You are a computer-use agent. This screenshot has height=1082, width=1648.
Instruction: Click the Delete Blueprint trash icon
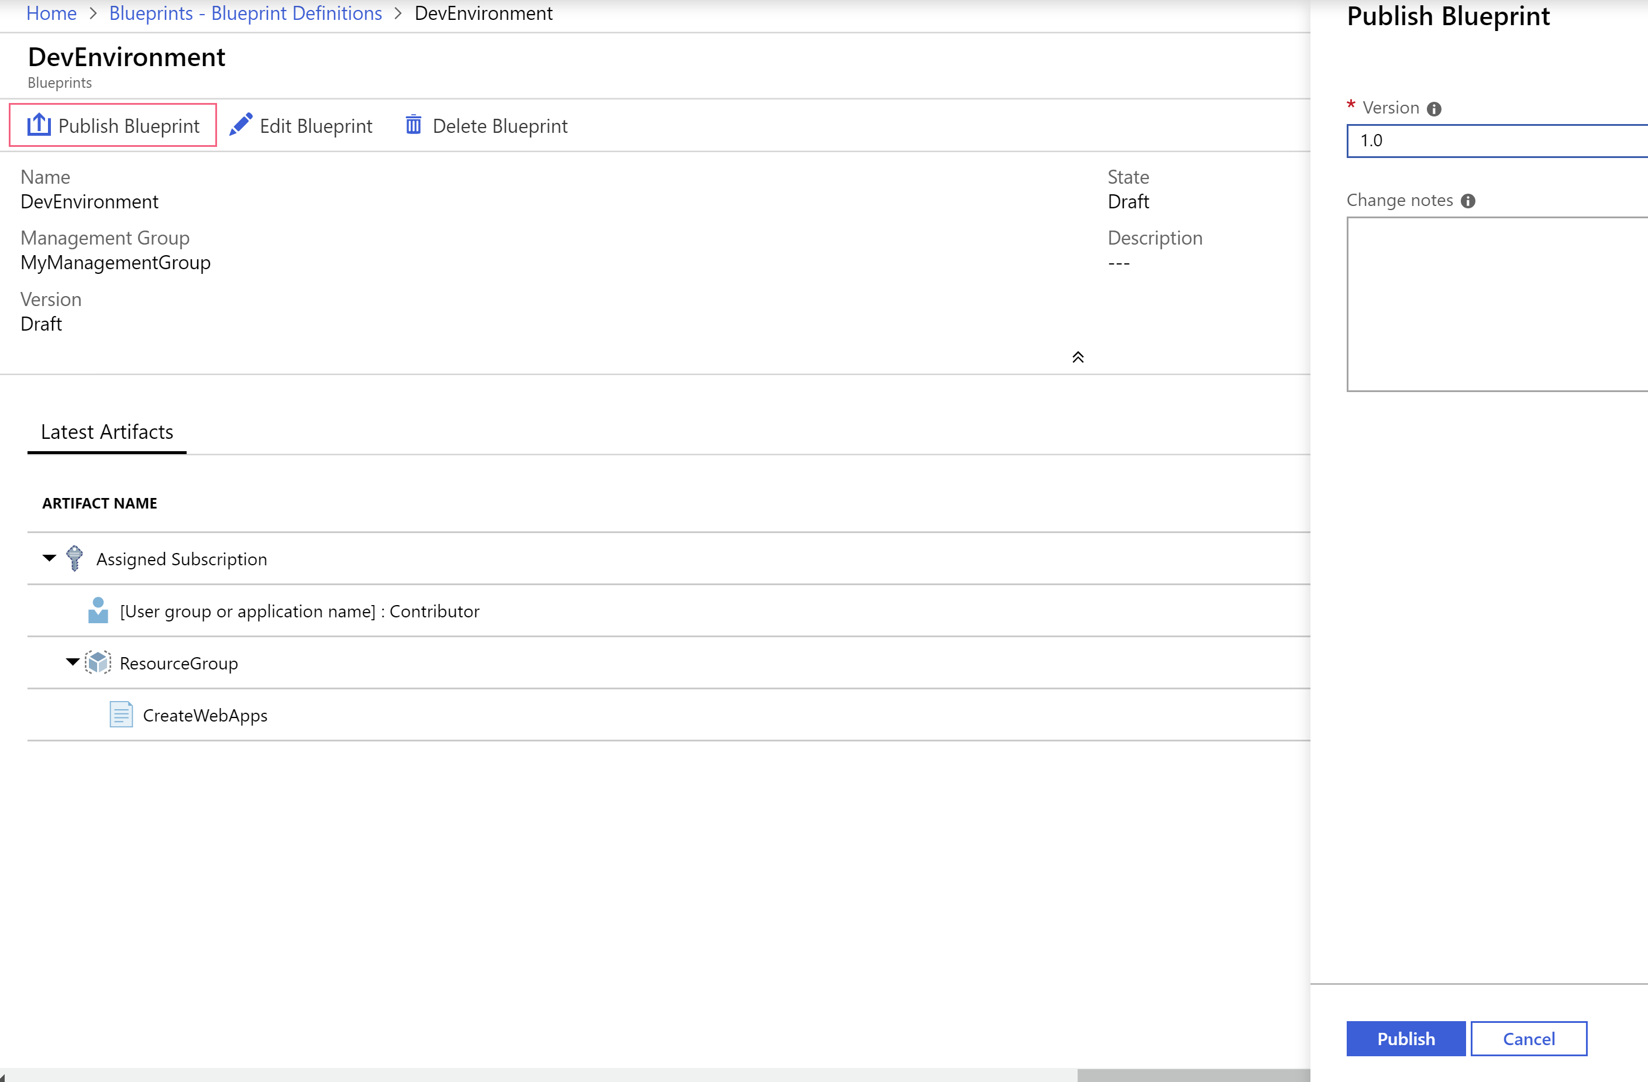(x=414, y=125)
